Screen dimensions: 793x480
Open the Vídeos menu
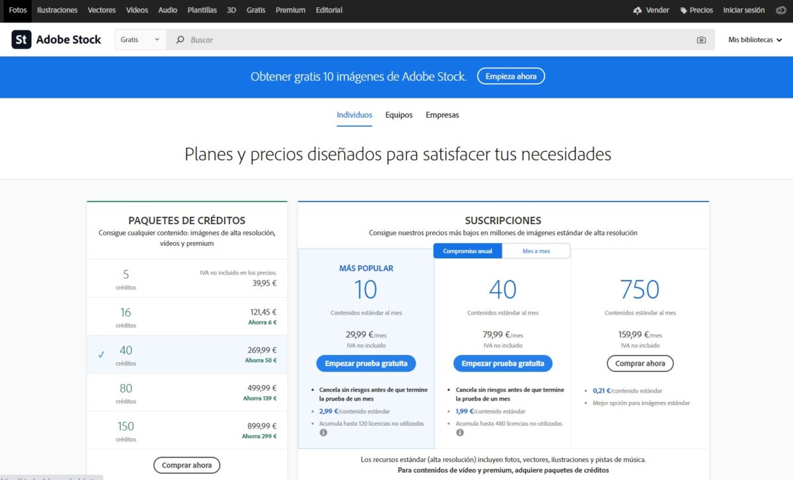[137, 10]
